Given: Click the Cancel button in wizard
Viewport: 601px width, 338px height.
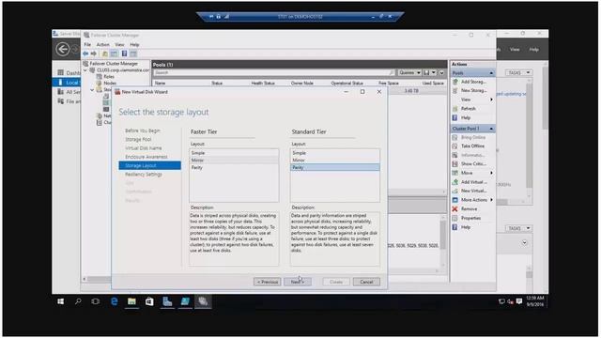Looking at the screenshot, I should (366, 282).
